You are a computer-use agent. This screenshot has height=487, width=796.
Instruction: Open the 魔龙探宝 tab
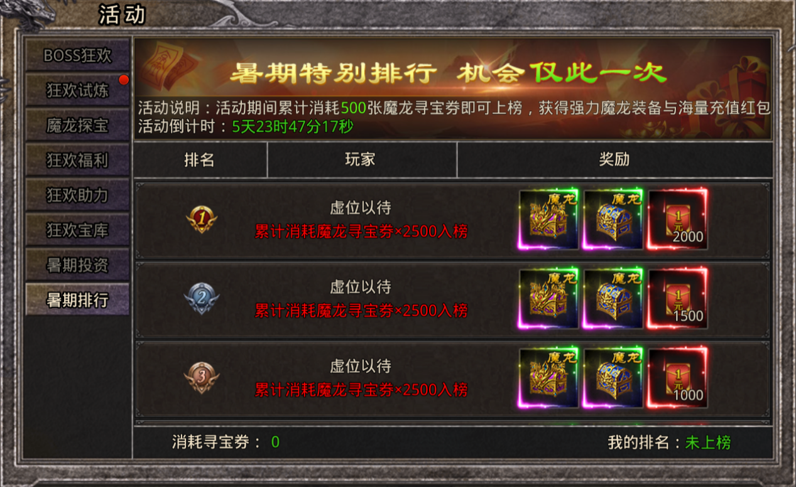click(x=77, y=126)
